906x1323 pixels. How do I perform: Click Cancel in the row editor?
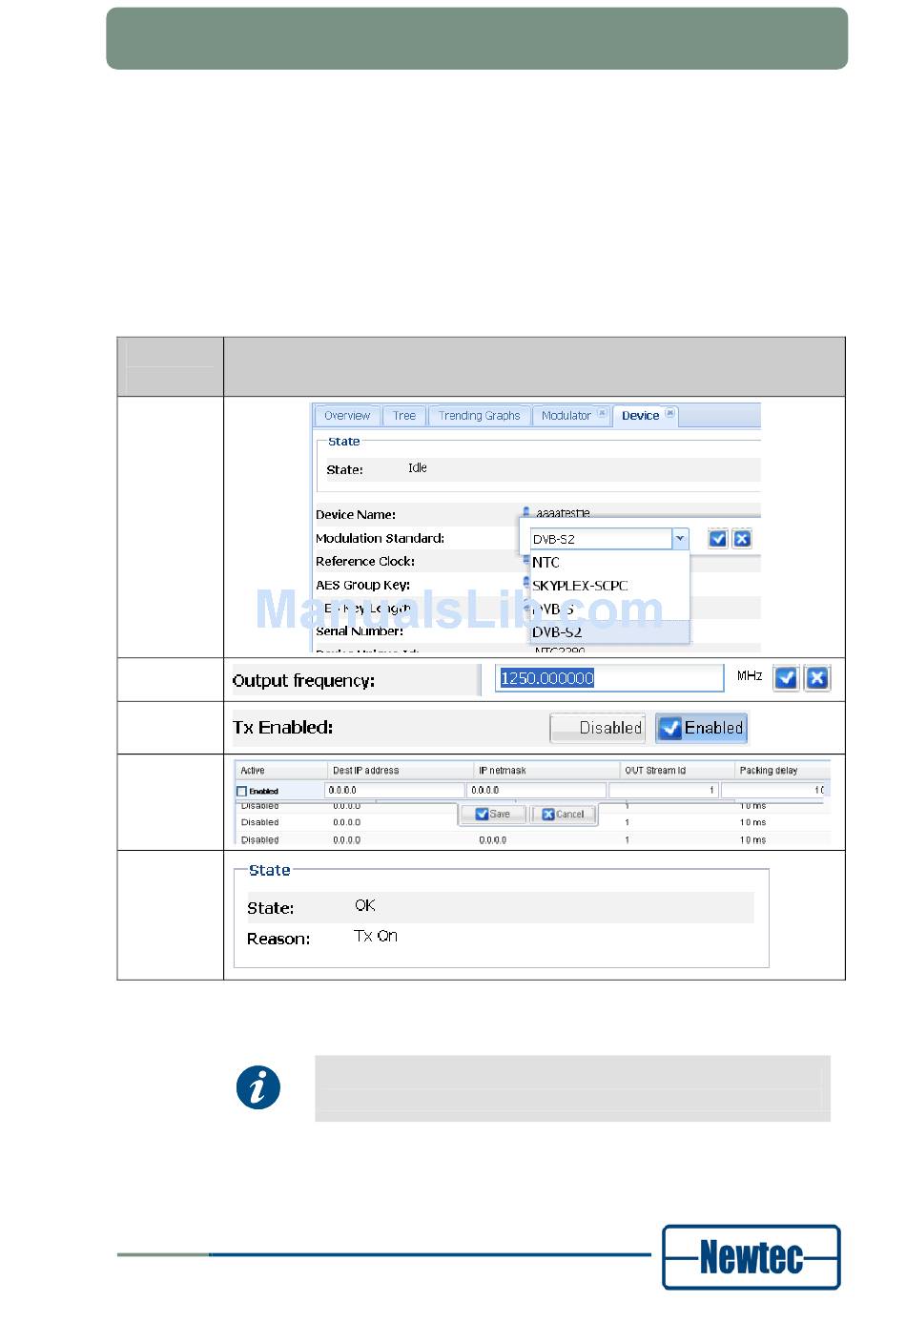pyautogui.click(x=563, y=815)
